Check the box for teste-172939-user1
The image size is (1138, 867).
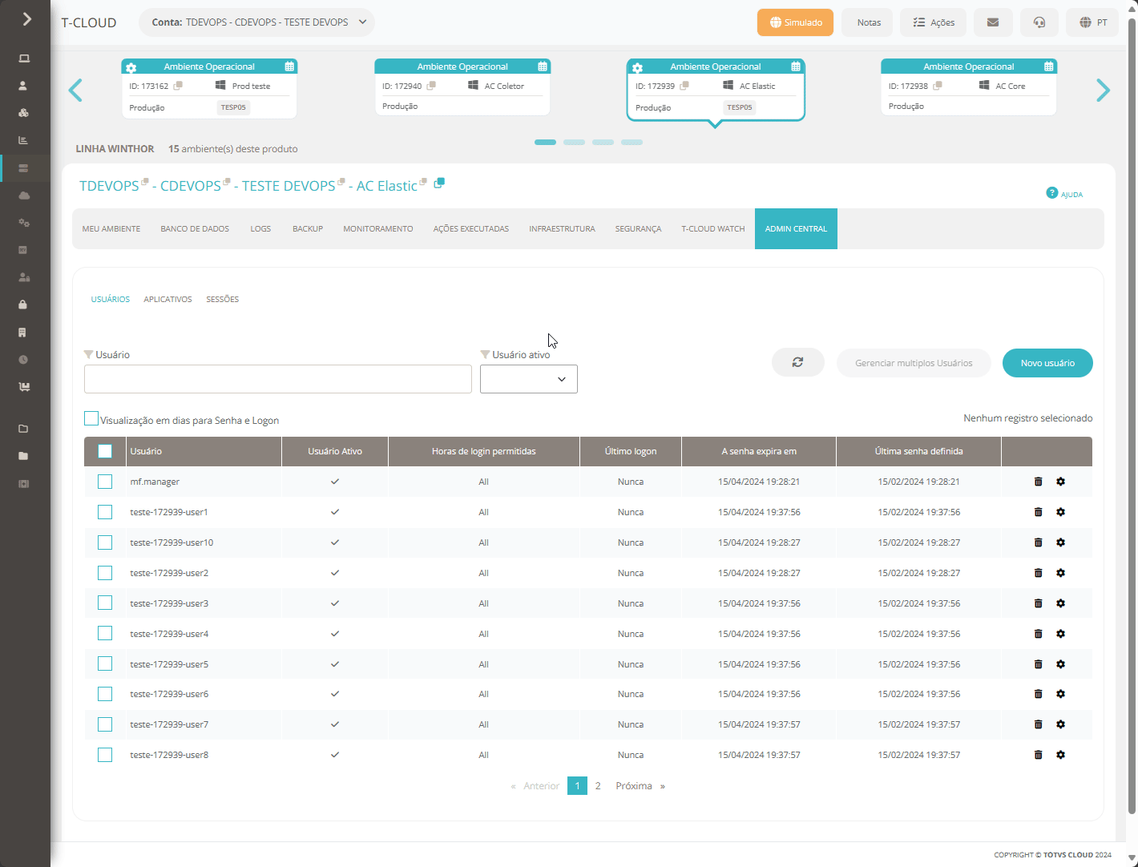pos(105,512)
